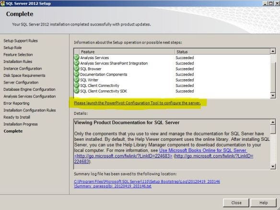Click the green check icon next to SQL Browser
The height and width of the screenshot is (210, 280).
click(77, 69)
